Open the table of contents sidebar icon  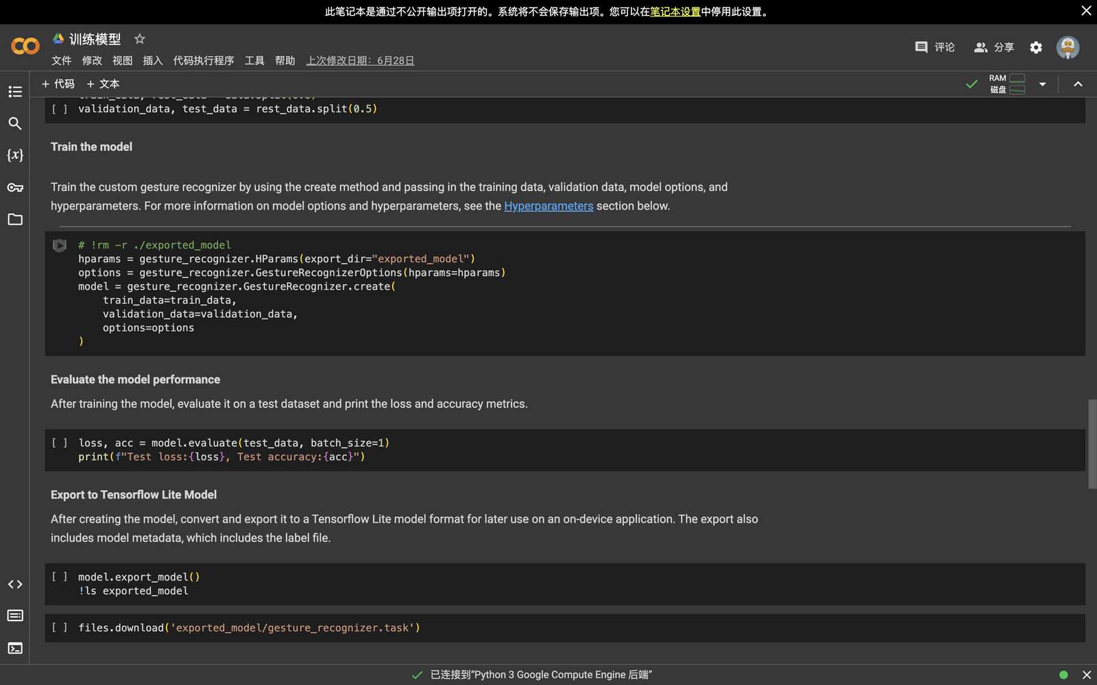click(x=15, y=92)
